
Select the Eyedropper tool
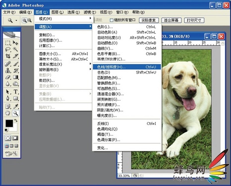coord(15,106)
